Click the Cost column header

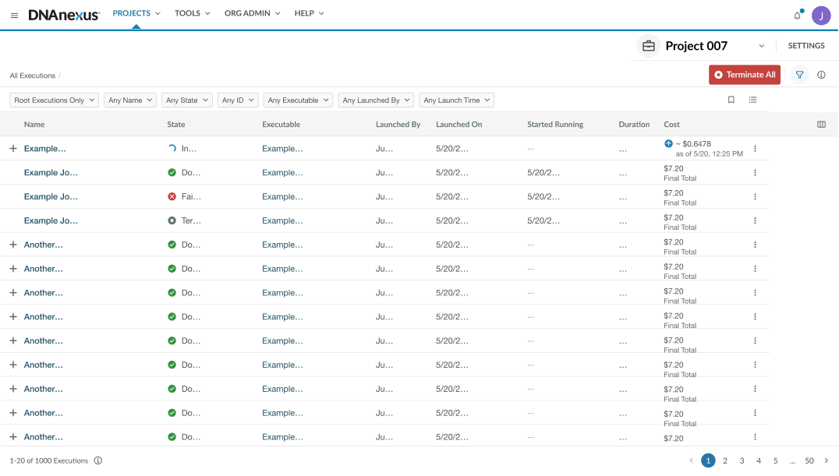671,125
